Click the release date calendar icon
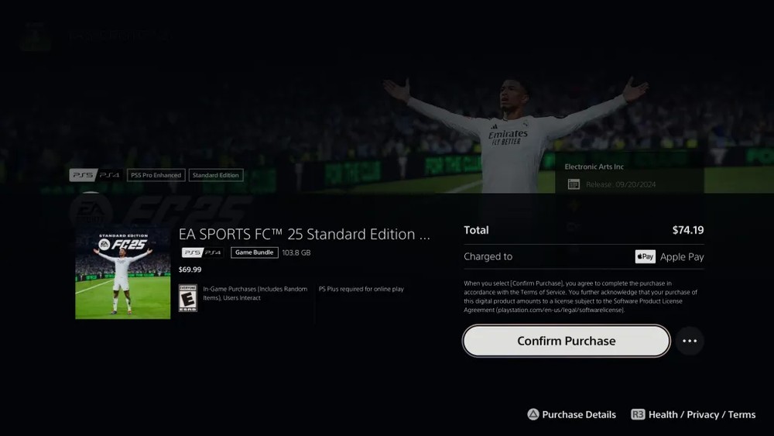Viewport: 774px width, 436px height. click(574, 184)
